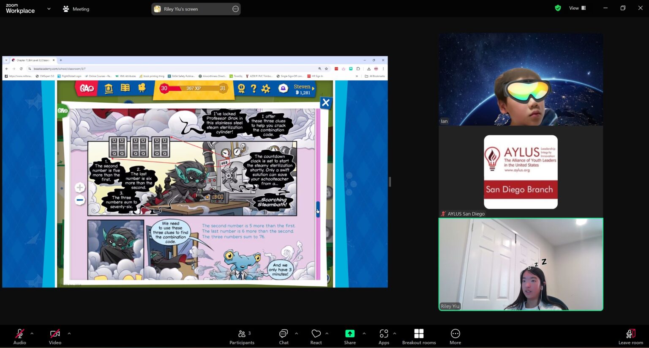Click the green Share screen button
The image size is (649, 348).
click(350, 337)
